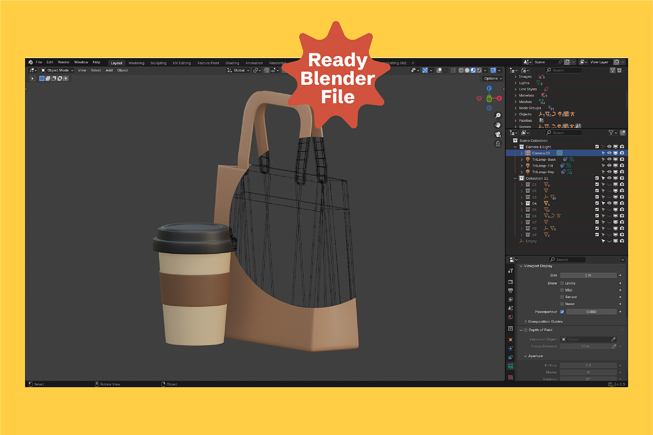Click the blue Z axis navigation ball

(x=489, y=88)
